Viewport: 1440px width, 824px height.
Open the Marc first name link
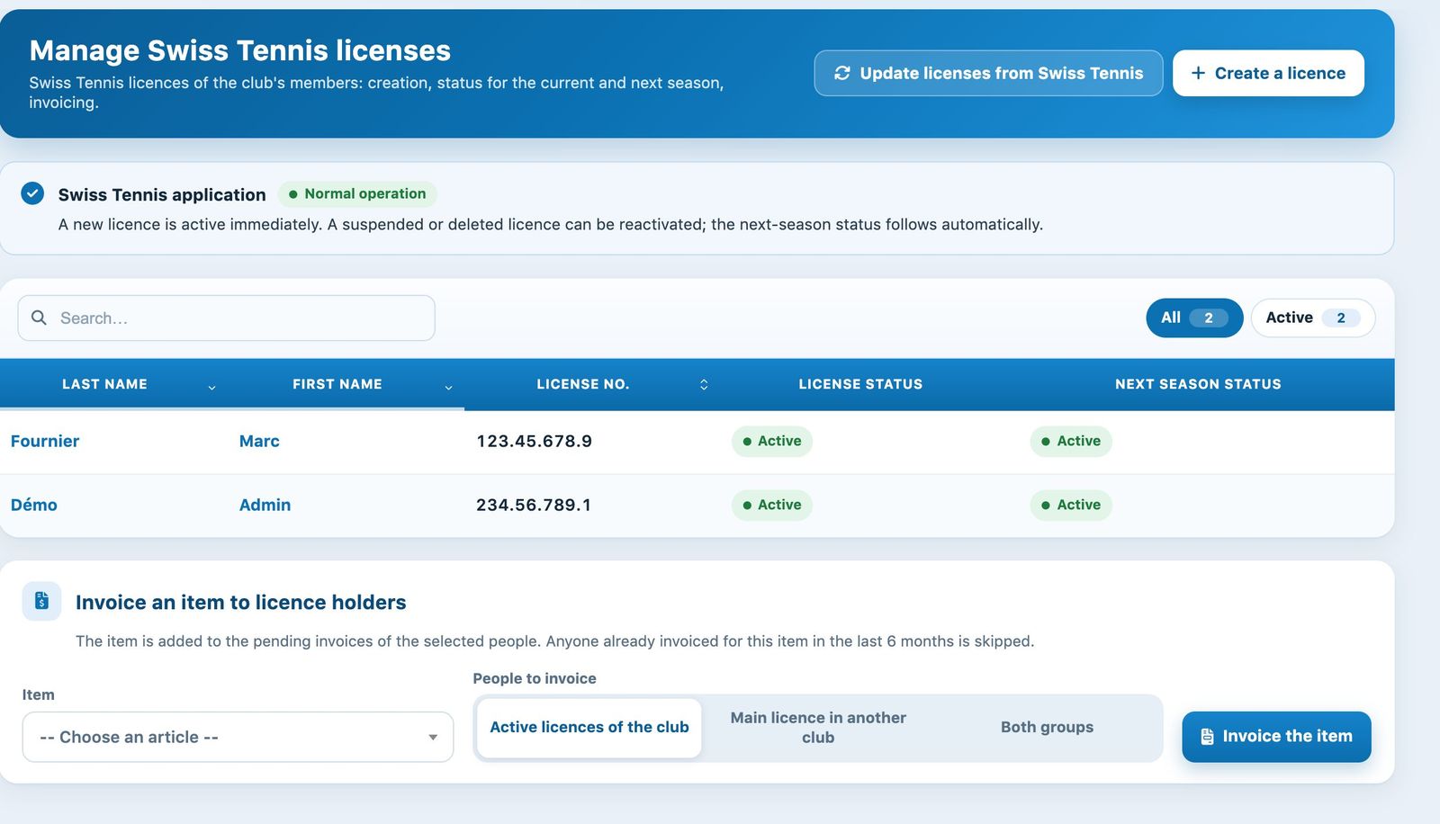(259, 441)
